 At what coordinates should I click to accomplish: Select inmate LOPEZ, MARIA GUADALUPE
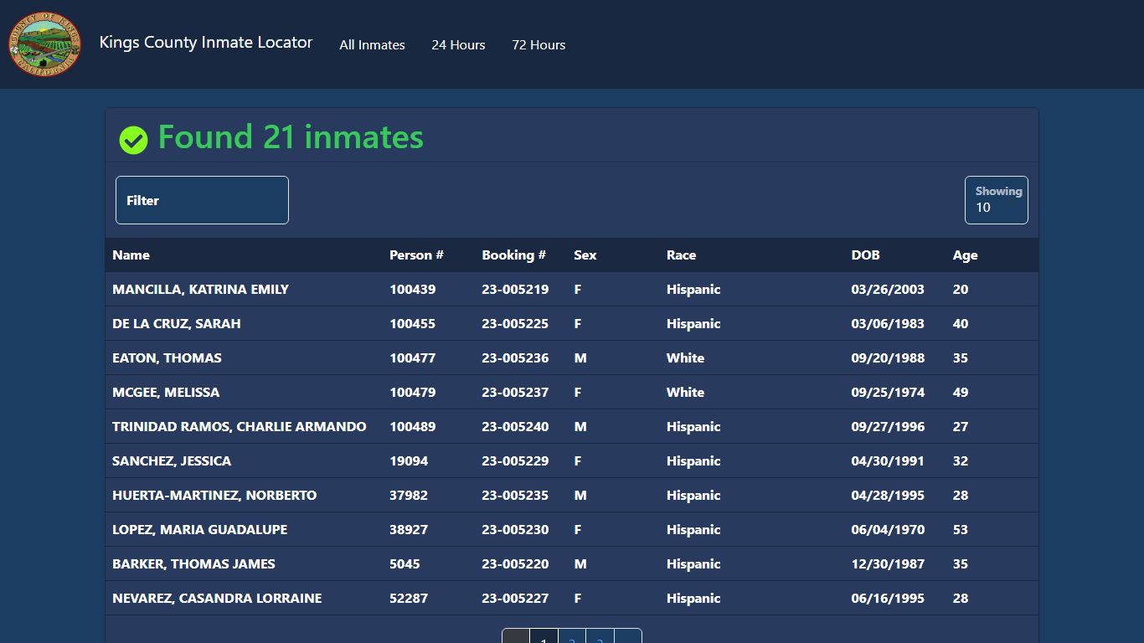199,530
